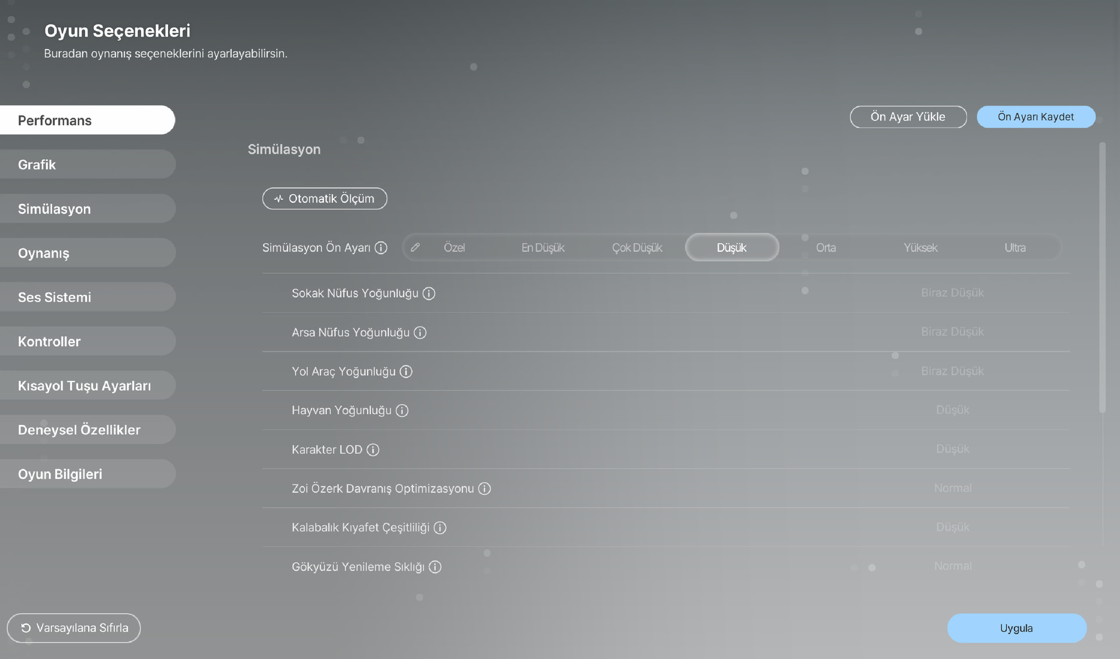
Task: Open Gökyüzü Yenileme Sıklığı value Normal
Action: (x=953, y=566)
